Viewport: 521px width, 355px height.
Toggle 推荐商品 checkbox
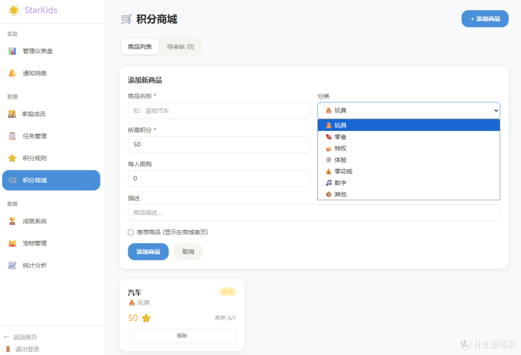[x=131, y=232]
